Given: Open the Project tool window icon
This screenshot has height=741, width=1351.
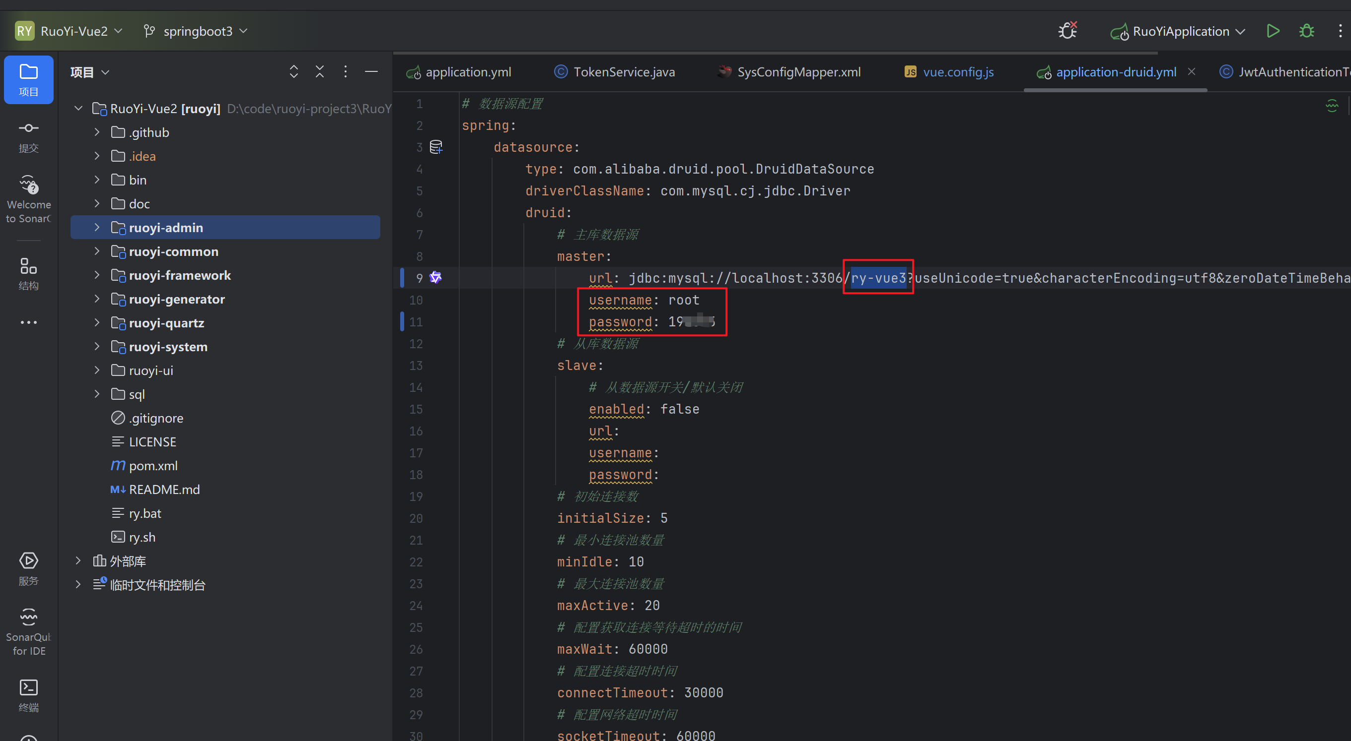Looking at the screenshot, I should (x=28, y=80).
